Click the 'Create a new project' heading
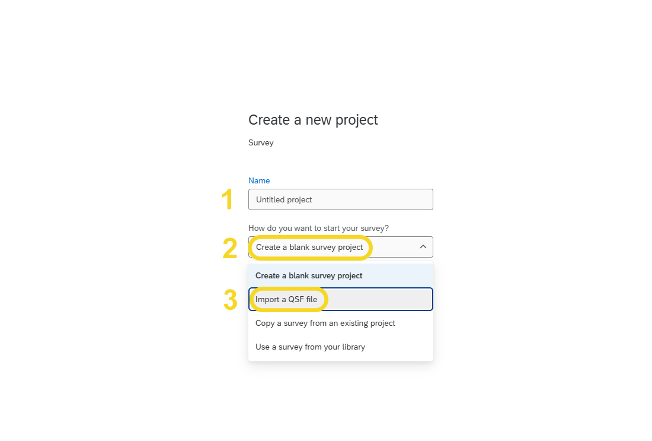The width and height of the screenshot is (652, 441). click(313, 120)
